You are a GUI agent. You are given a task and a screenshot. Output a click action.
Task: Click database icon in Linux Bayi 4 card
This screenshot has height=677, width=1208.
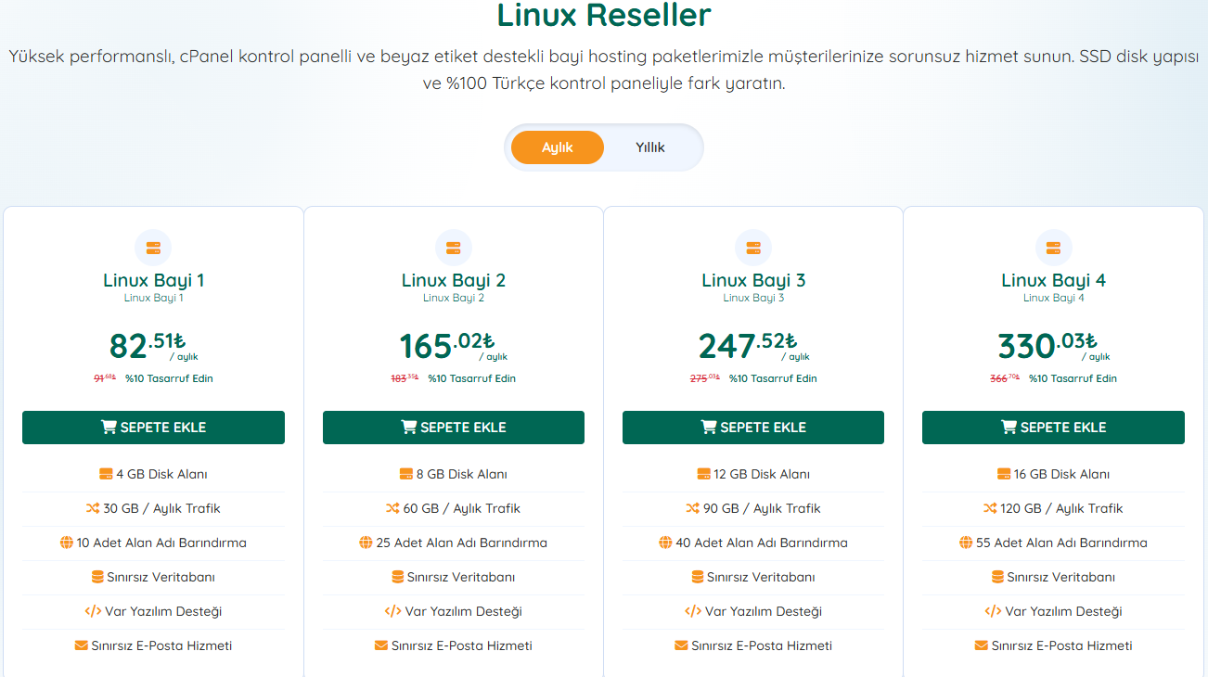click(997, 577)
